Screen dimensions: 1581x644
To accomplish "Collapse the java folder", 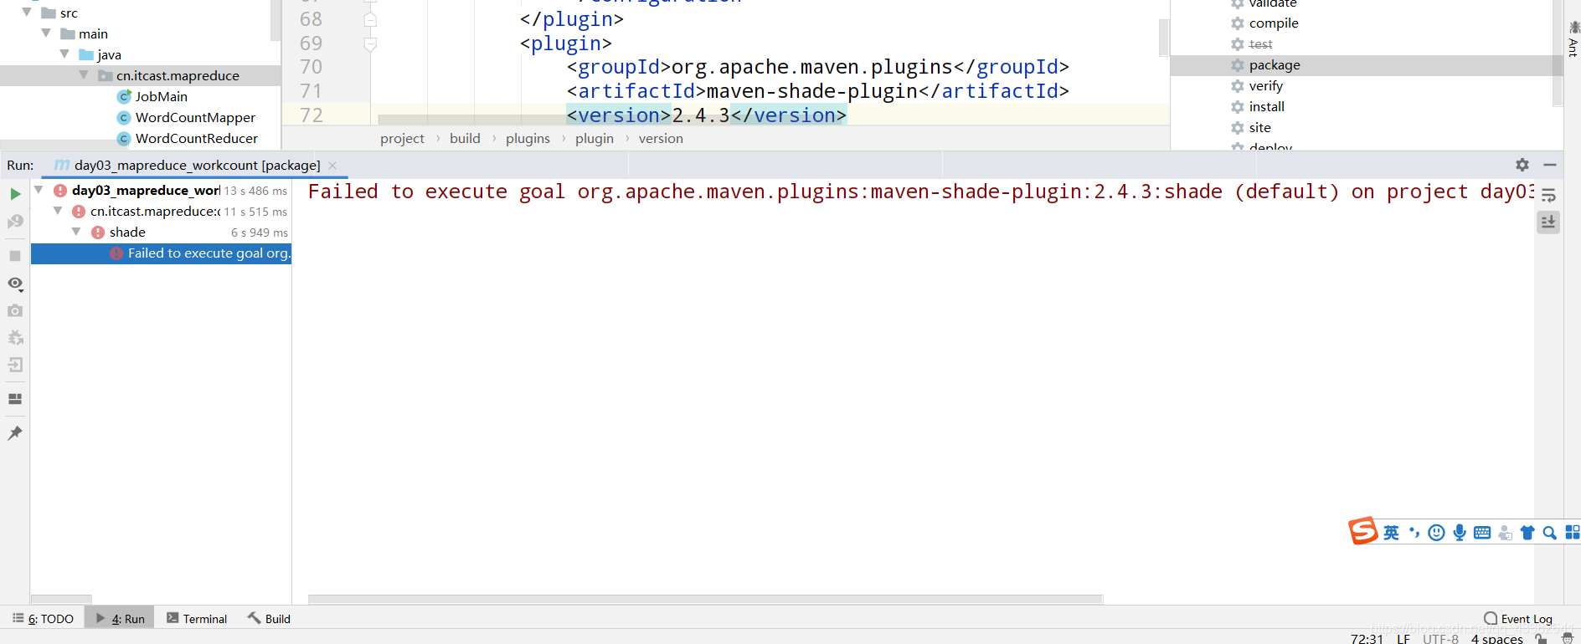I will coord(64,54).
